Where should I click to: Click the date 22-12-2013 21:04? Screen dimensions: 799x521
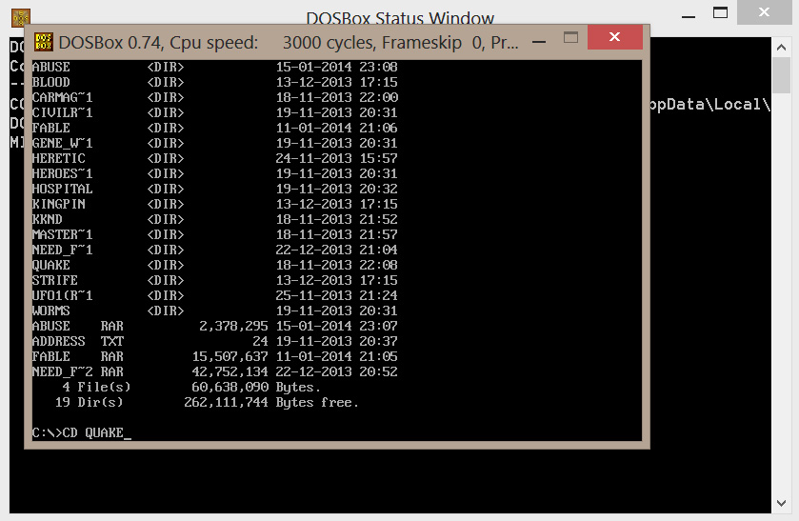pyautogui.click(x=337, y=250)
